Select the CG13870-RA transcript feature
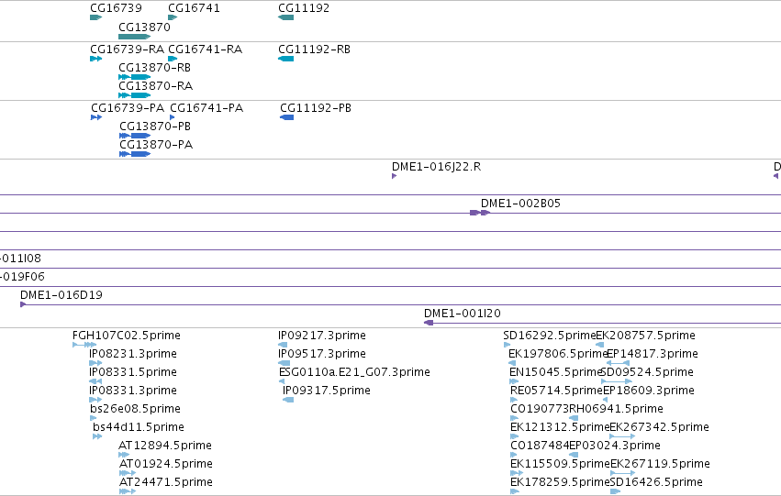This screenshot has height=496, width=781. pyautogui.click(x=135, y=95)
